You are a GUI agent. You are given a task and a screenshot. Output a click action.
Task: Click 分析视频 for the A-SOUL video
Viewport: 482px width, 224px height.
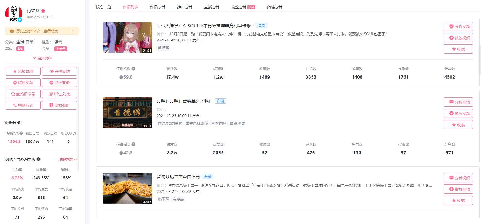click(x=458, y=26)
